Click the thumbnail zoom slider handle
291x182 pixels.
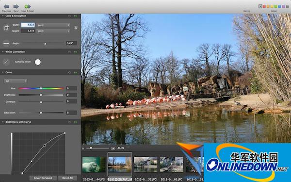click(x=91, y=148)
